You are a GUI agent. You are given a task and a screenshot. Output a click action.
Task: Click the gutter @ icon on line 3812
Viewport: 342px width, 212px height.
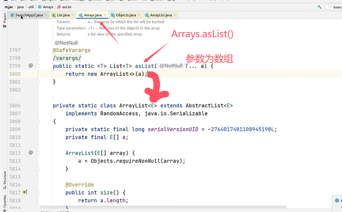tap(31, 153)
